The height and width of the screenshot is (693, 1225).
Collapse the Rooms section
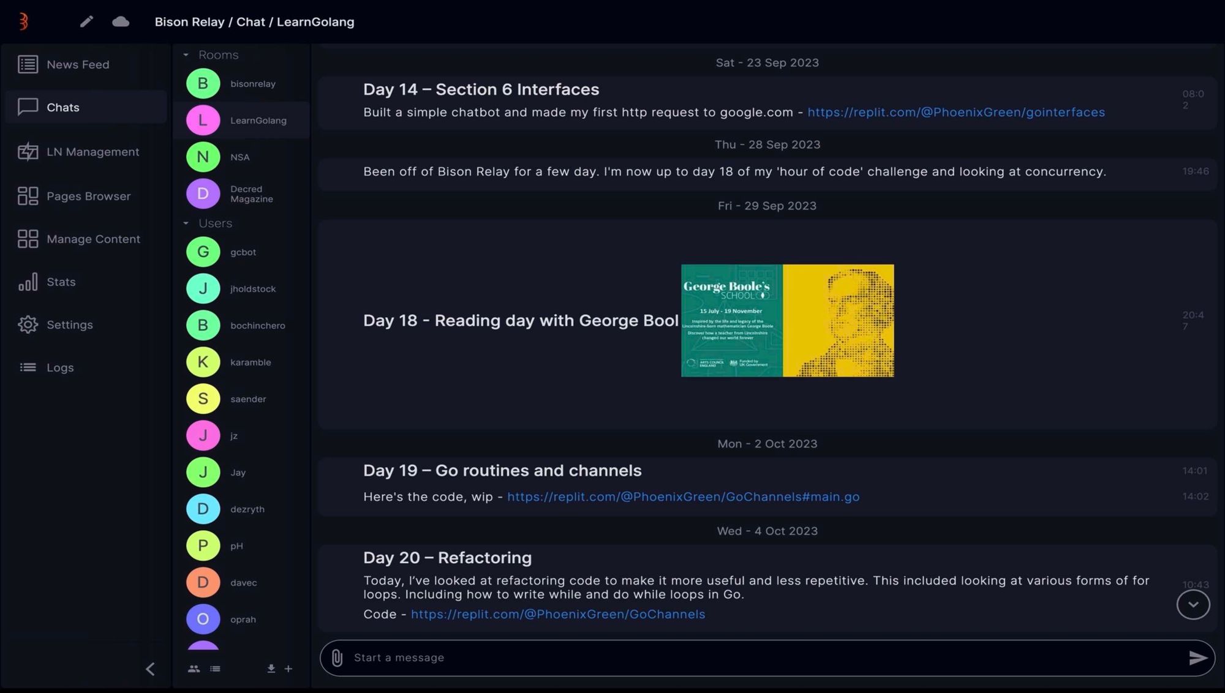click(x=186, y=55)
